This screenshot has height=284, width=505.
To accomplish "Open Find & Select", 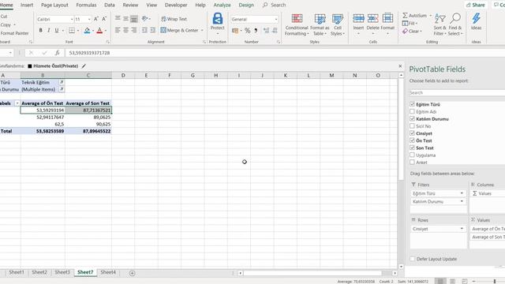I will tap(455, 24).
